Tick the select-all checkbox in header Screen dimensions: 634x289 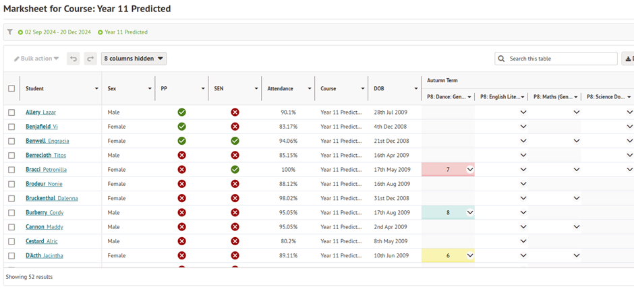(x=11, y=88)
